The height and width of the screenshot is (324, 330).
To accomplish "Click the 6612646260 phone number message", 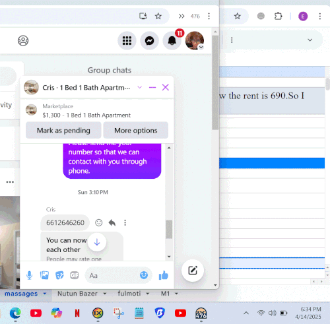I will 65,223.
